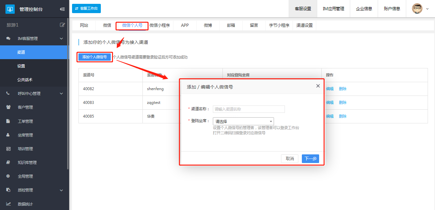Click the edit pencil icon beside 旅游1
The width and height of the screenshot is (435, 210).
click(x=62, y=25)
